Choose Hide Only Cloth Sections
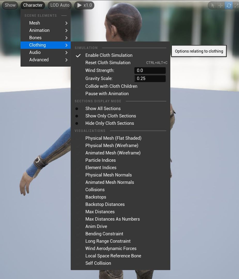 pyautogui.click(x=110, y=123)
